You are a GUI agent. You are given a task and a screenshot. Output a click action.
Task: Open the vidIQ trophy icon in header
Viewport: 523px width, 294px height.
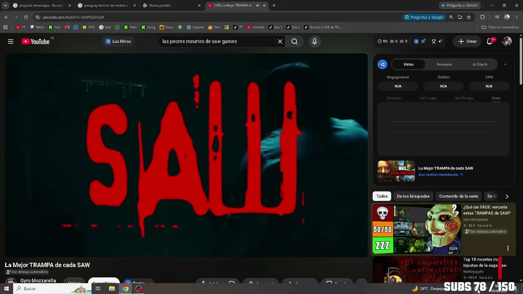(x=434, y=41)
